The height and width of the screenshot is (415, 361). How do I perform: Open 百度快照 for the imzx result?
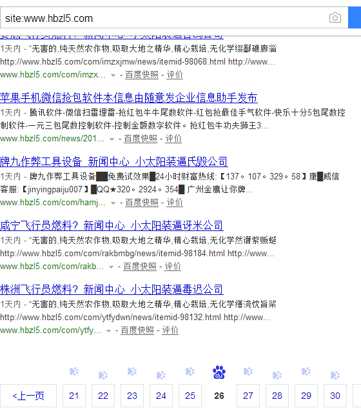(142, 75)
